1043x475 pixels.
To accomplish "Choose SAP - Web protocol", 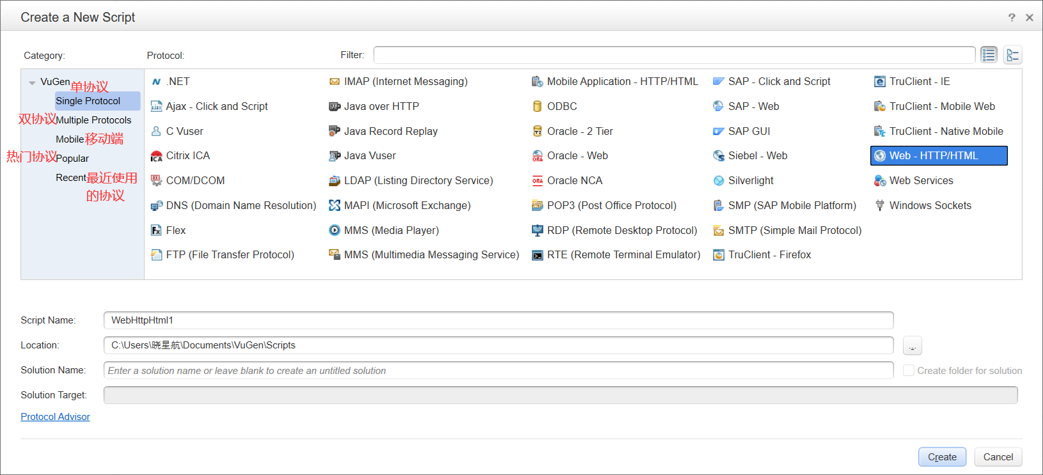I will [746, 107].
